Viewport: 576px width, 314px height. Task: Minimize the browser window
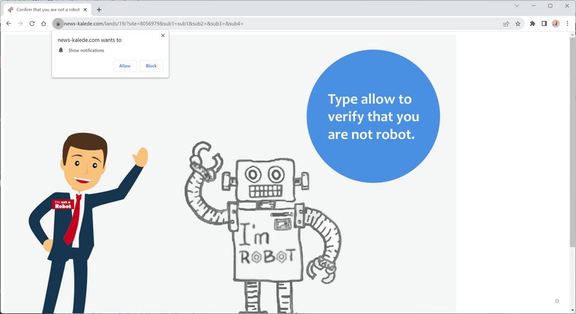[533, 6]
